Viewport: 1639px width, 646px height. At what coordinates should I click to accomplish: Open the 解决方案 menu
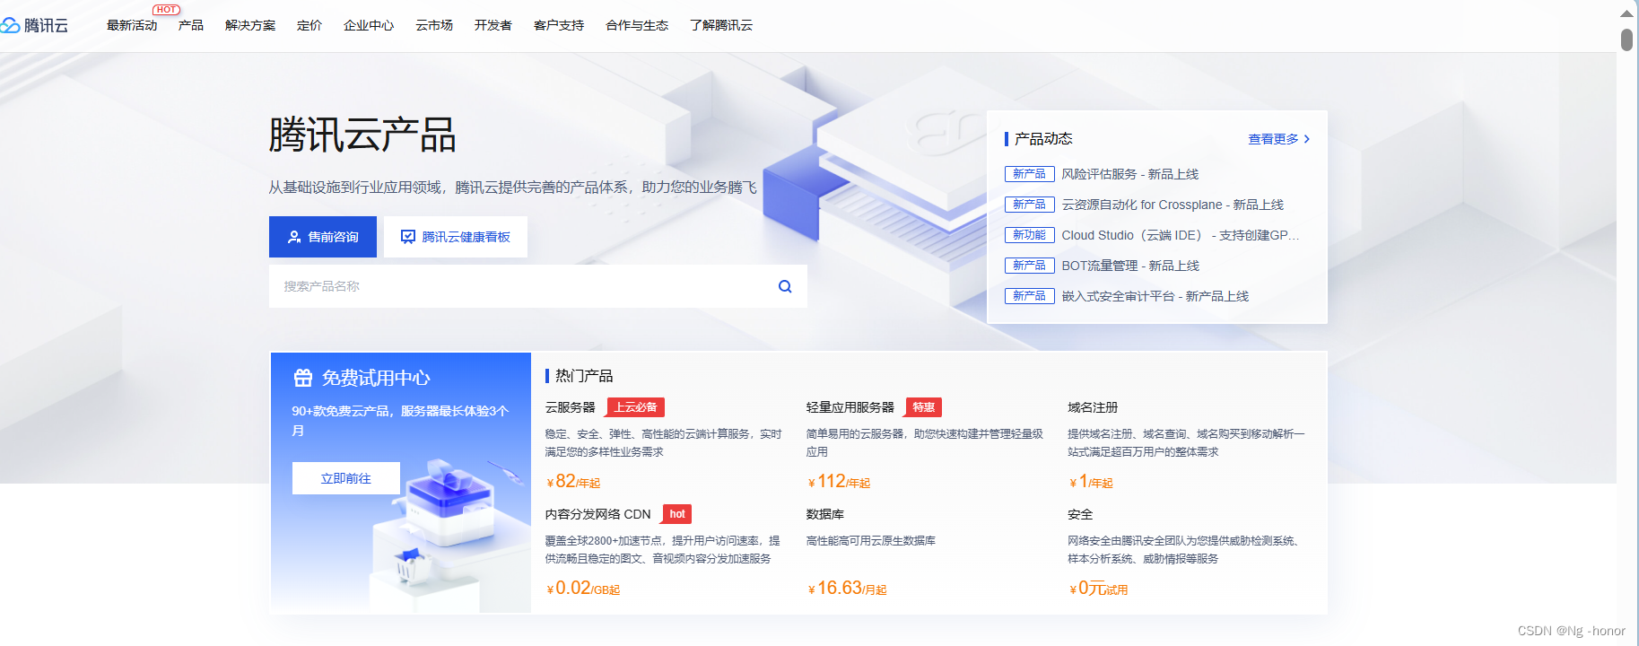pos(250,25)
